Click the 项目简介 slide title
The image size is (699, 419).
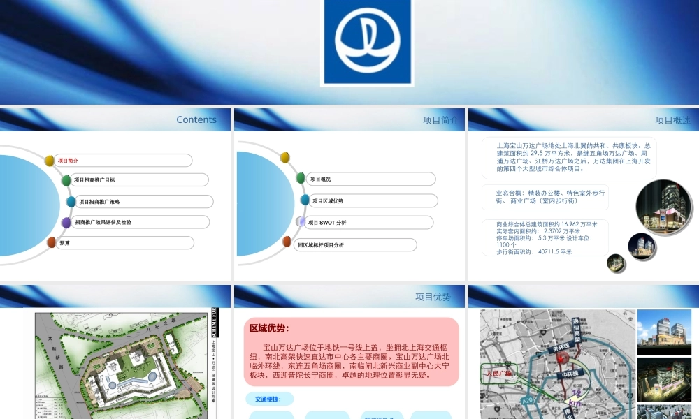pyautogui.click(x=440, y=120)
